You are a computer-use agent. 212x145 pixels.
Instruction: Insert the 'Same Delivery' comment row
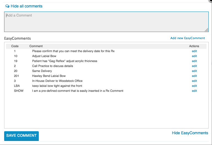click(106, 71)
